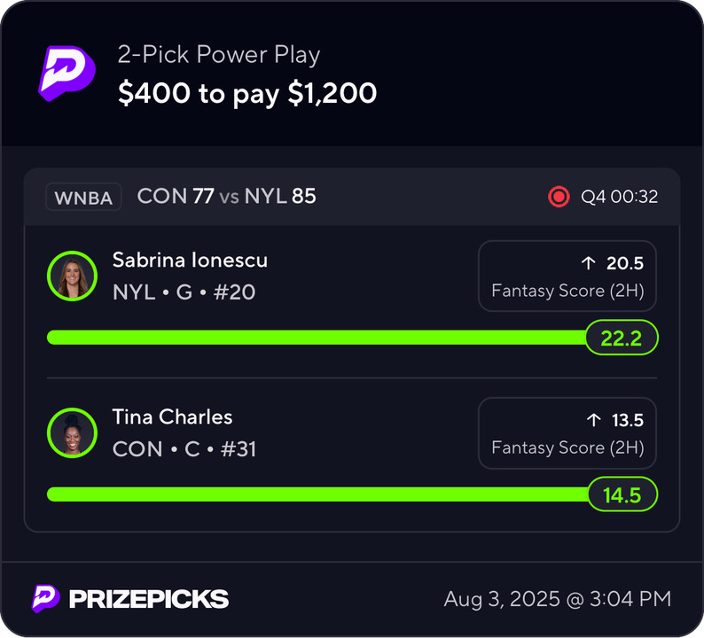Click the 14.5 progress score pill

point(622,494)
